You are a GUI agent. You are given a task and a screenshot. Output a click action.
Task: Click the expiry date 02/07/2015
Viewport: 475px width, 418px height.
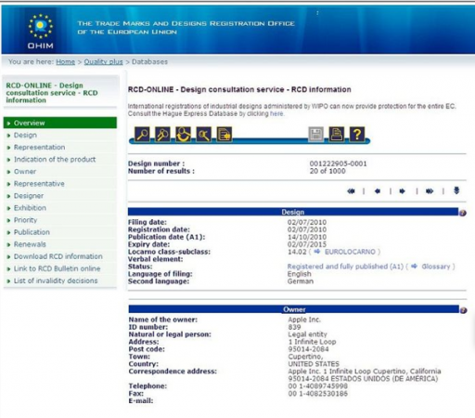(307, 244)
